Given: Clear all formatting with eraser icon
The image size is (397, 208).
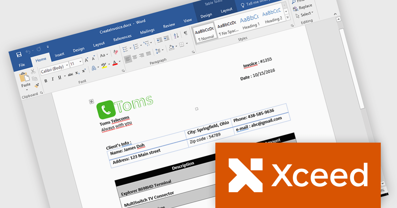Looking at the screenshot, I should (115, 52).
